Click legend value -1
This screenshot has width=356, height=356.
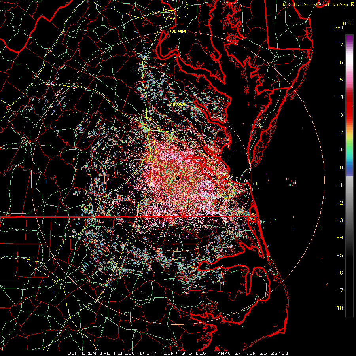pyautogui.click(x=340, y=185)
